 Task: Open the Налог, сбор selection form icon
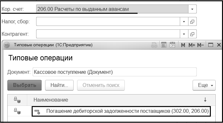pyautogui.click(x=192, y=22)
